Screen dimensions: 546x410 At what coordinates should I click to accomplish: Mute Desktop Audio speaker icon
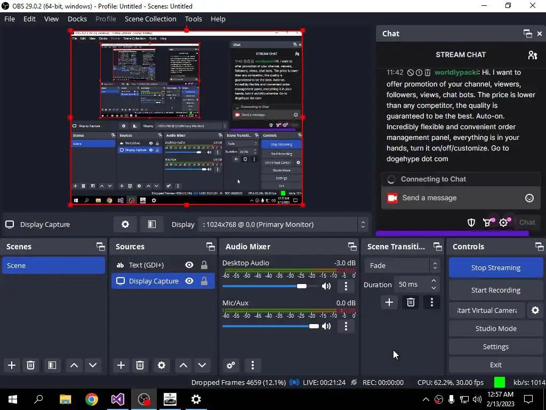(x=326, y=286)
